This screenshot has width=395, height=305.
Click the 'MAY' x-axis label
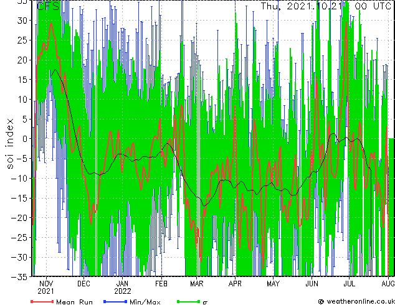coord(274,284)
